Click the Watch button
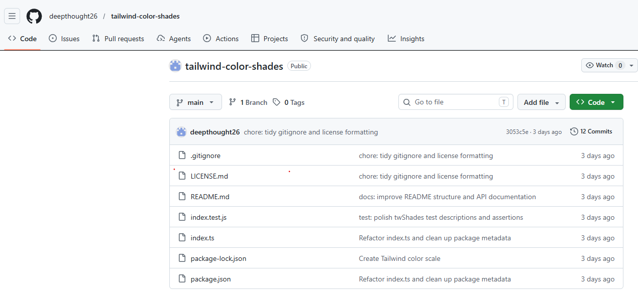638x294 pixels. point(604,65)
